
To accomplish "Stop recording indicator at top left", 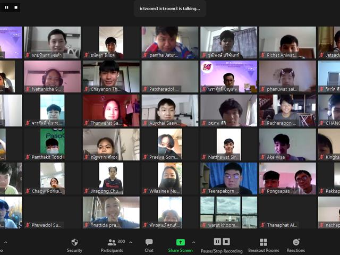I will click(16, 7).
